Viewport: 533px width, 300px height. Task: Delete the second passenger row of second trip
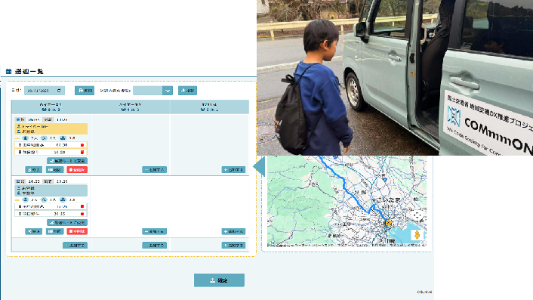pyautogui.click(x=82, y=214)
